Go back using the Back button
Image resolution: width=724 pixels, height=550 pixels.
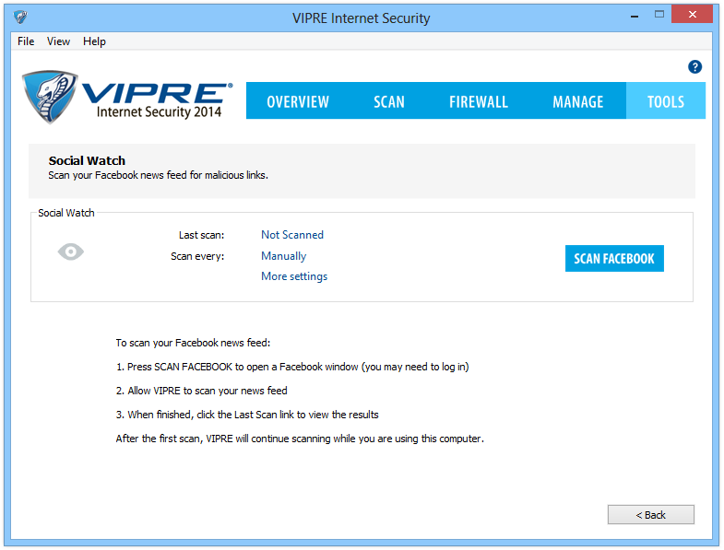650,515
